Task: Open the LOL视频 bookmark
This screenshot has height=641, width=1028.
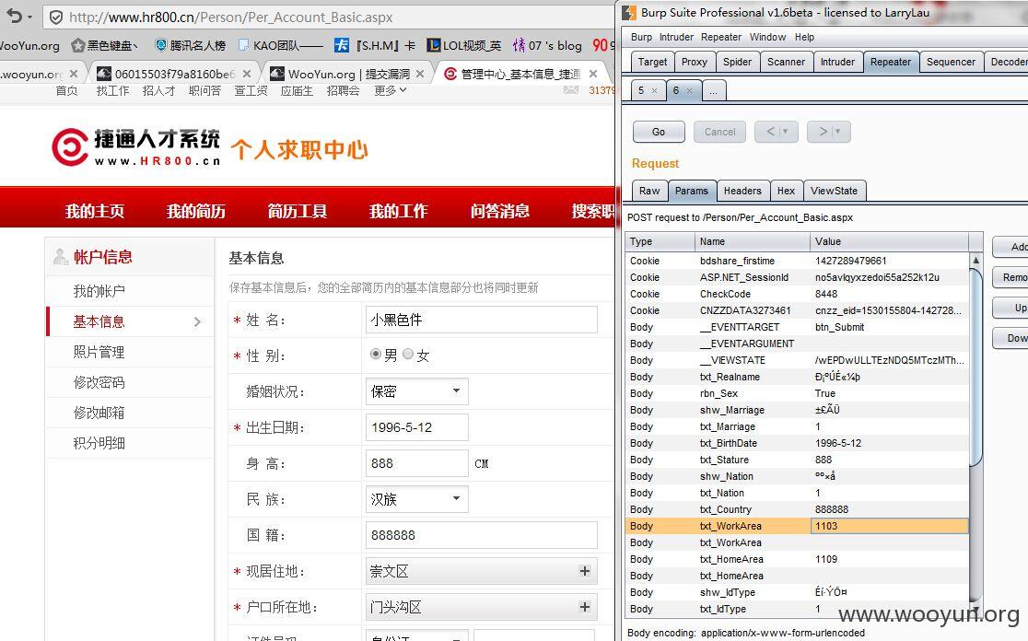Action: [463, 45]
